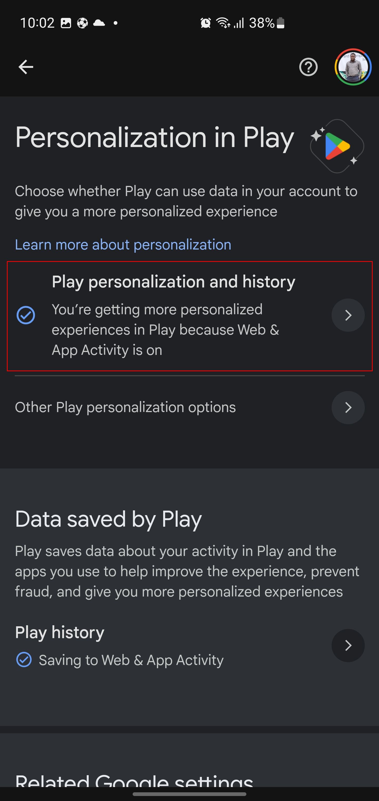Open Learn more about personalization link
Screen dimensions: 379x801
point(123,245)
